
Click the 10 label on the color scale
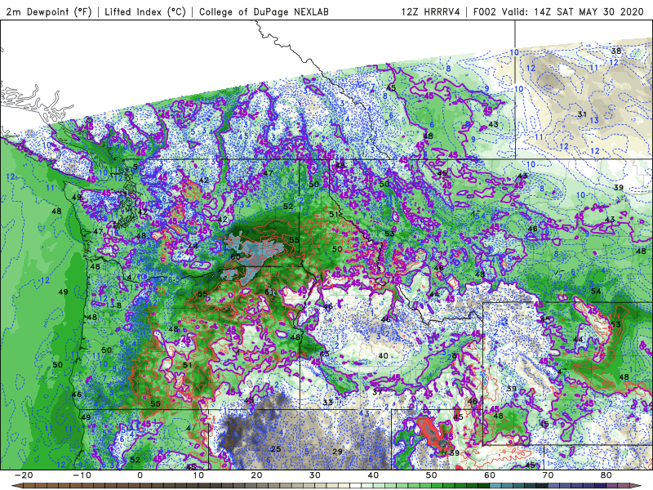pyautogui.click(x=198, y=475)
